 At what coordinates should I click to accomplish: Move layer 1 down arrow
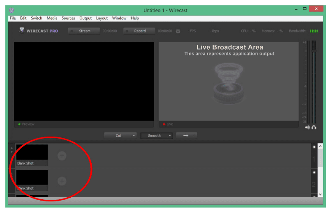[12, 152]
